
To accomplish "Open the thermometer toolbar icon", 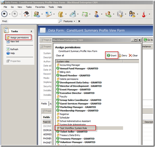I will (144, 14).
